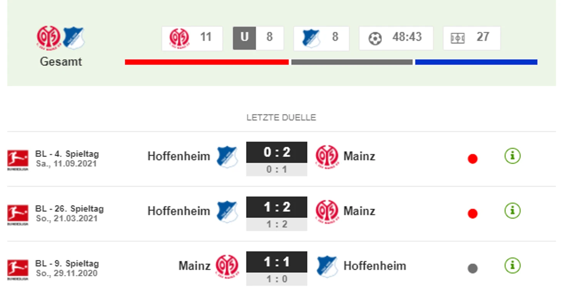
Task: Open the 0 : 2 match score
Action: coord(277,152)
